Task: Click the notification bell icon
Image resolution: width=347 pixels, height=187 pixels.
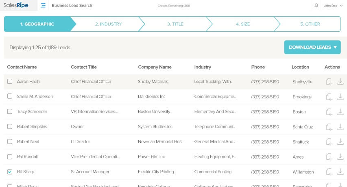Action: 316,6
